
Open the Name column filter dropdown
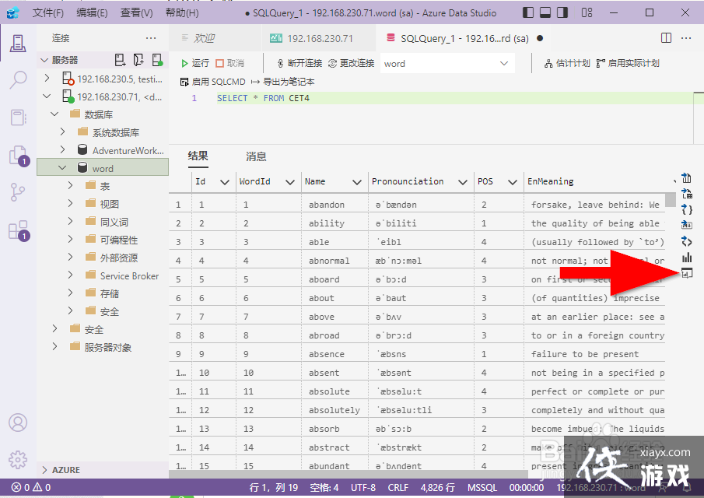pos(356,181)
